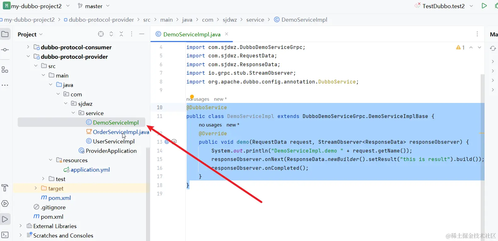
Task: Click line number 14 in the gutter
Action: point(160,151)
